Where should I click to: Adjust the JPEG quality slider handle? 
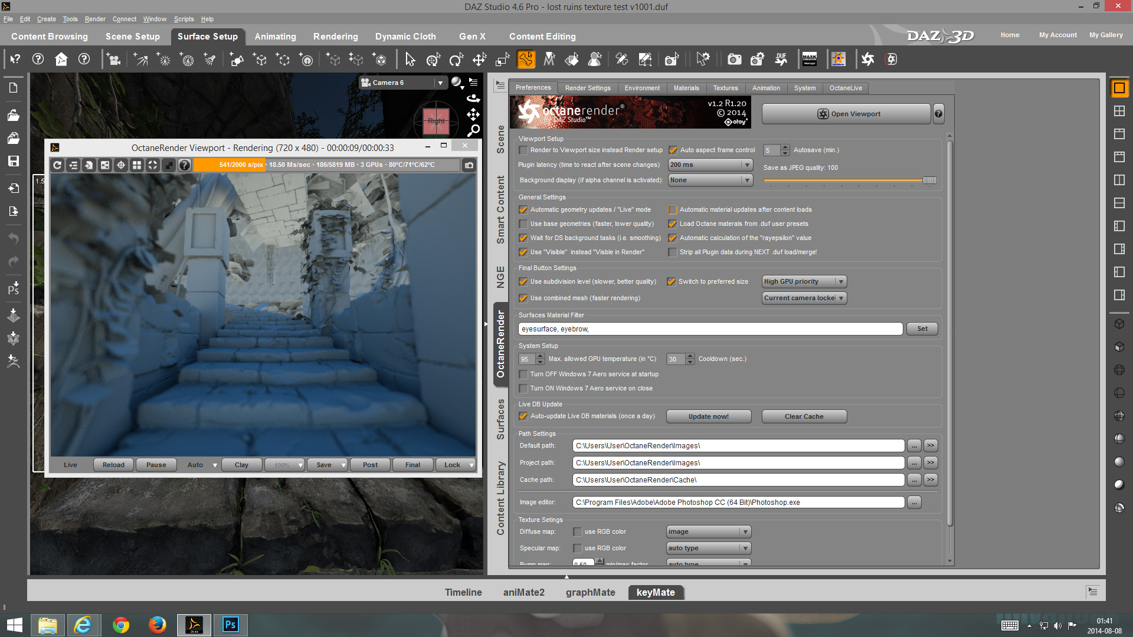pyautogui.click(x=929, y=180)
